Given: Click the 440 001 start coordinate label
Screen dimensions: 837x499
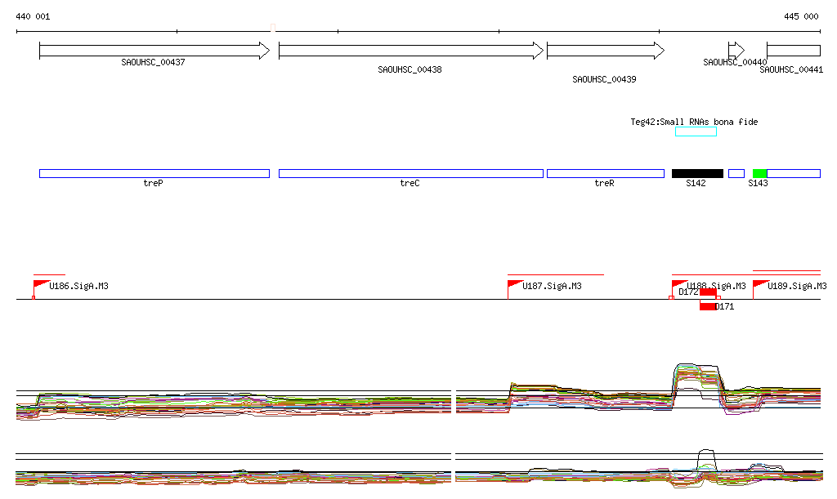Looking at the screenshot, I should click(x=33, y=16).
